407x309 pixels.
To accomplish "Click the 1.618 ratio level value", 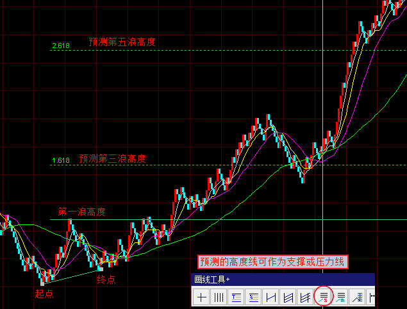I will pos(60,160).
